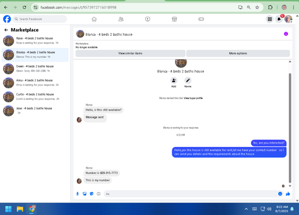Expand the system tray hidden icons chevron

tap(246, 209)
